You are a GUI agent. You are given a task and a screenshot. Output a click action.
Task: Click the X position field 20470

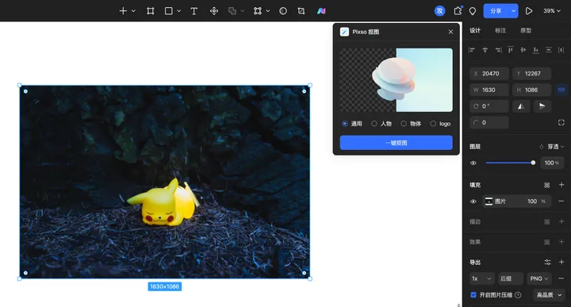pos(489,74)
